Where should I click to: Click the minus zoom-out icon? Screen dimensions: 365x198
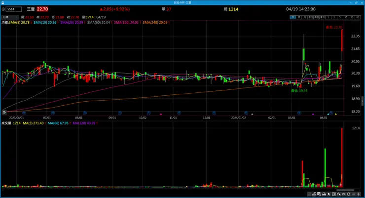point(354,194)
